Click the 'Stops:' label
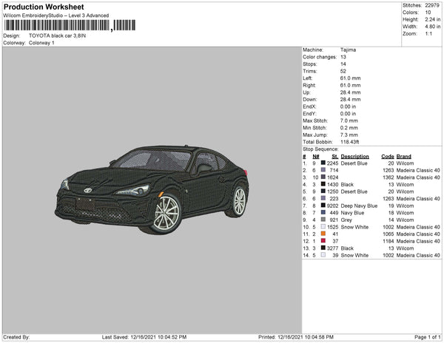This screenshot has height=343, width=444. (x=310, y=64)
